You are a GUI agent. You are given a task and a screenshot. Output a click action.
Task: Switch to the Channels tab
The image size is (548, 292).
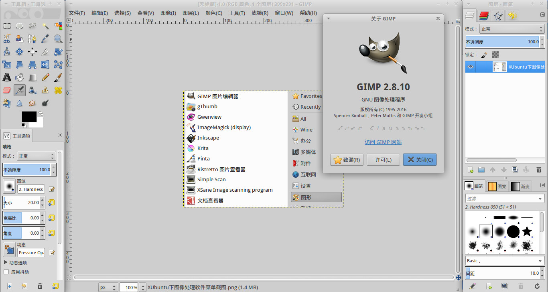coord(484,16)
